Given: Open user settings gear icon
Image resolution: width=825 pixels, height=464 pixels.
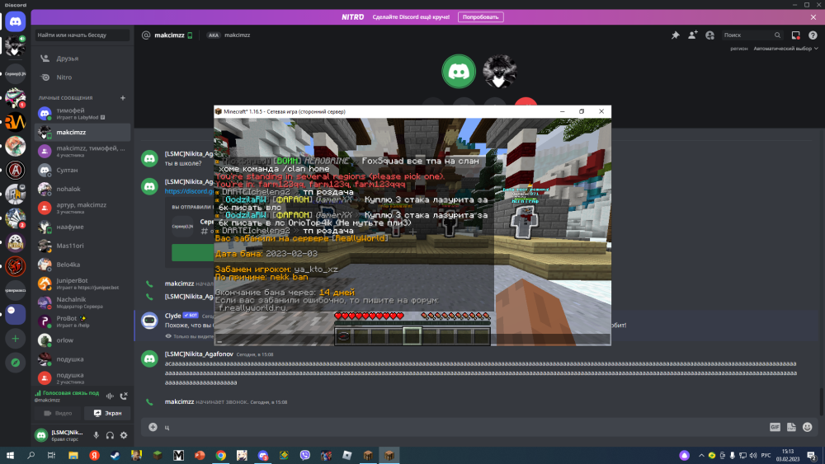Looking at the screenshot, I should tap(124, 435).
